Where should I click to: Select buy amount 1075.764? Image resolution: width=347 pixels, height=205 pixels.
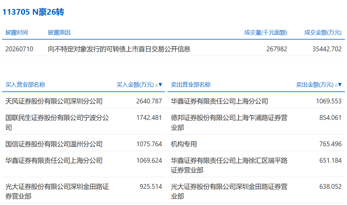(149, 144)
